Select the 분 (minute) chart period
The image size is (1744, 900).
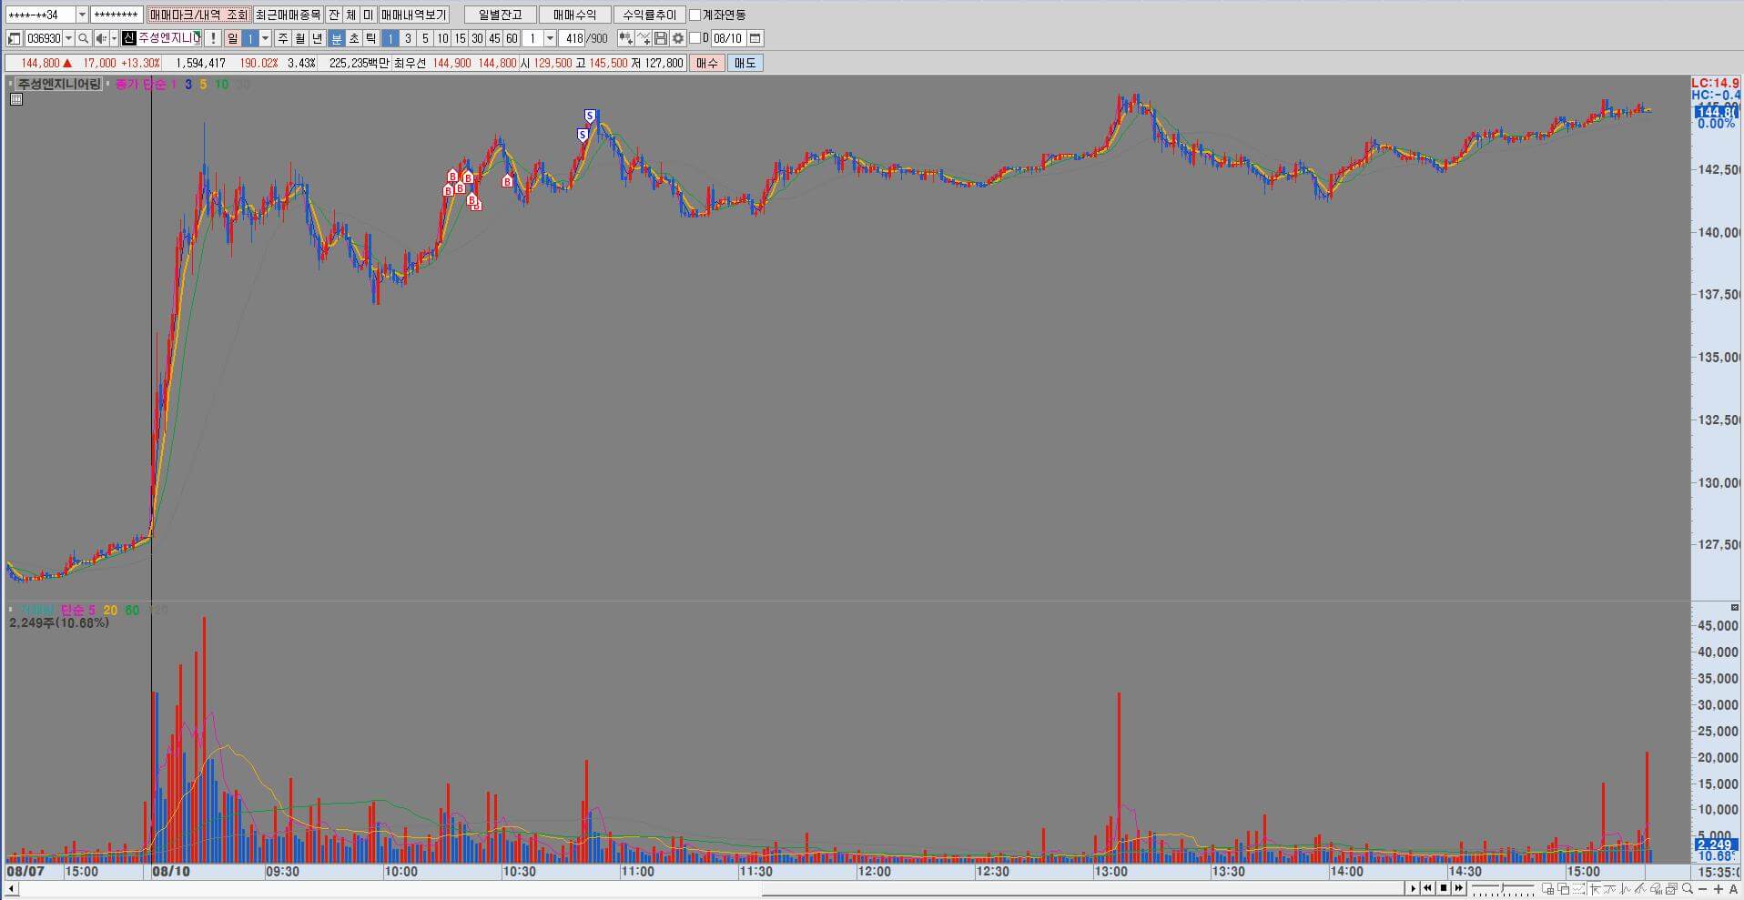coord(337,38)
